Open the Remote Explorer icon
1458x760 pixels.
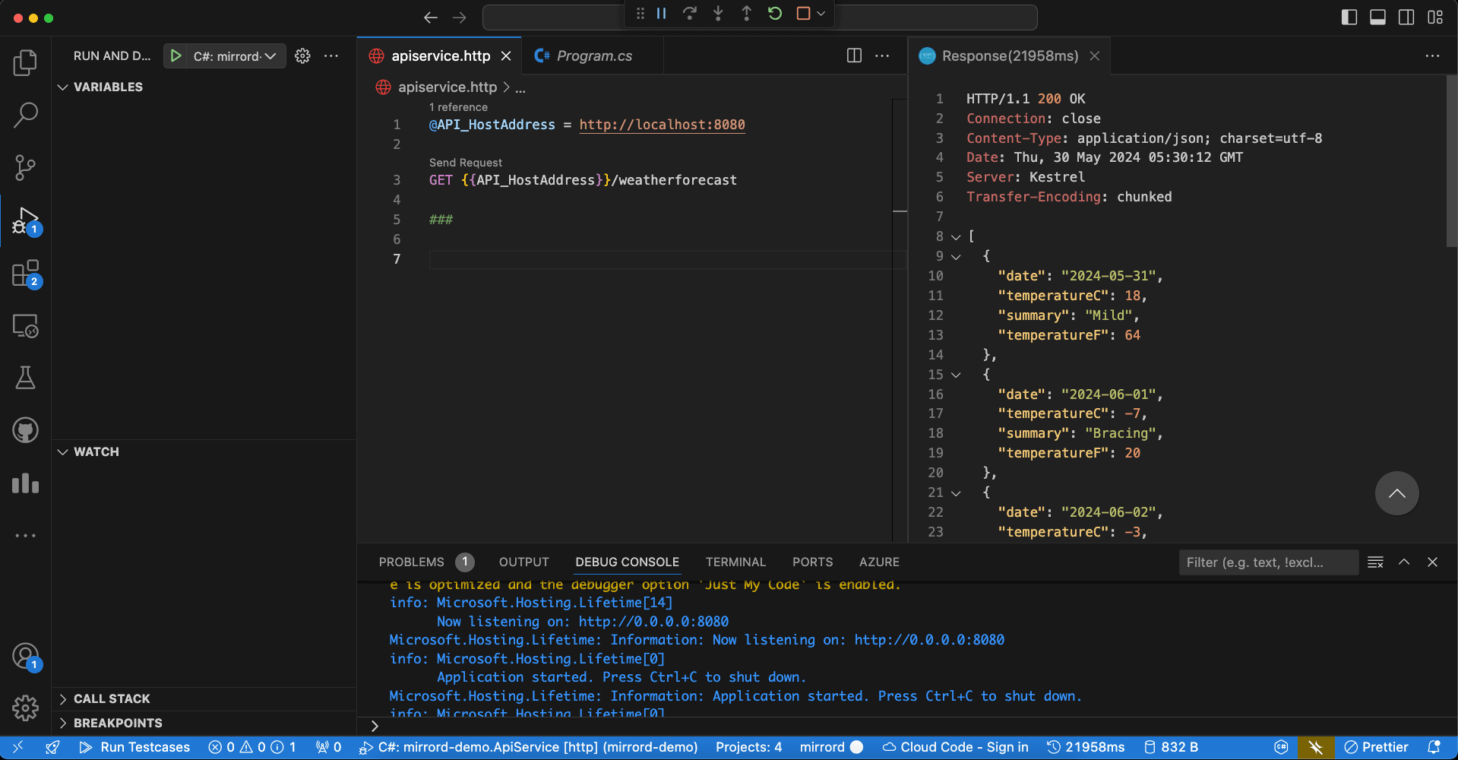click(25, 326)
